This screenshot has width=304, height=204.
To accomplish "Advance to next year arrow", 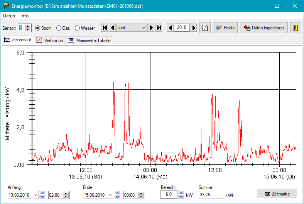I will click(194, 28).
